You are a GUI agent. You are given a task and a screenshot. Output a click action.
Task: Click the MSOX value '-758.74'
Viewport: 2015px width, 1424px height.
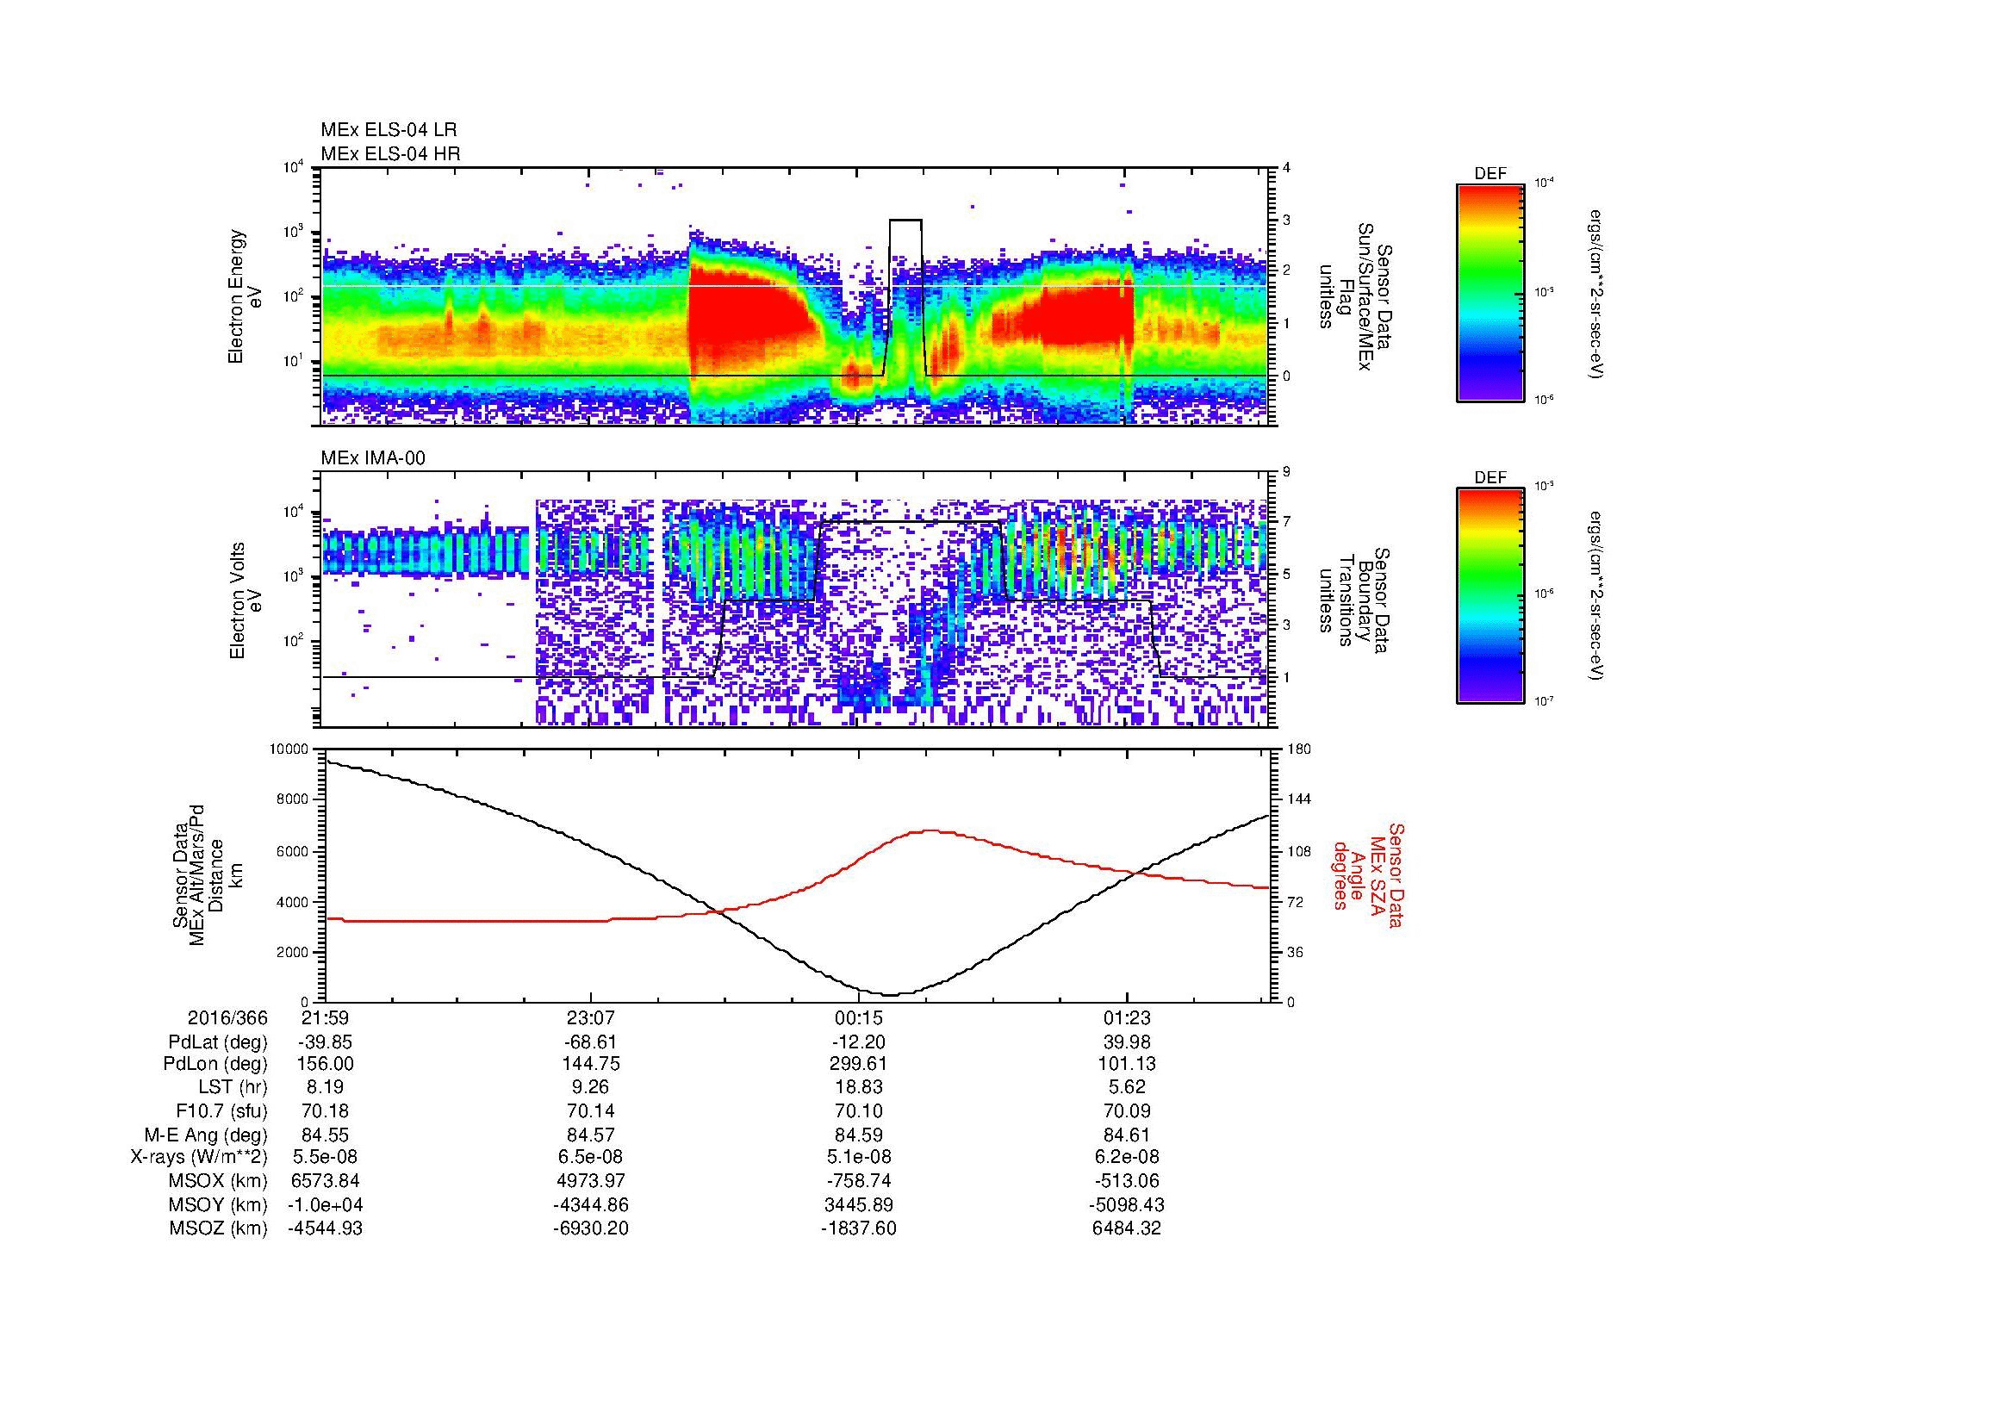(x=858, y=1181)
